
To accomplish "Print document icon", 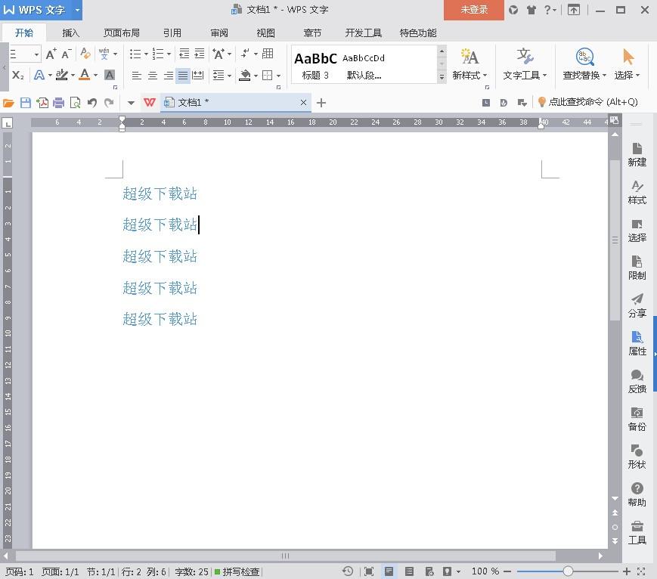I will [59, 103].
